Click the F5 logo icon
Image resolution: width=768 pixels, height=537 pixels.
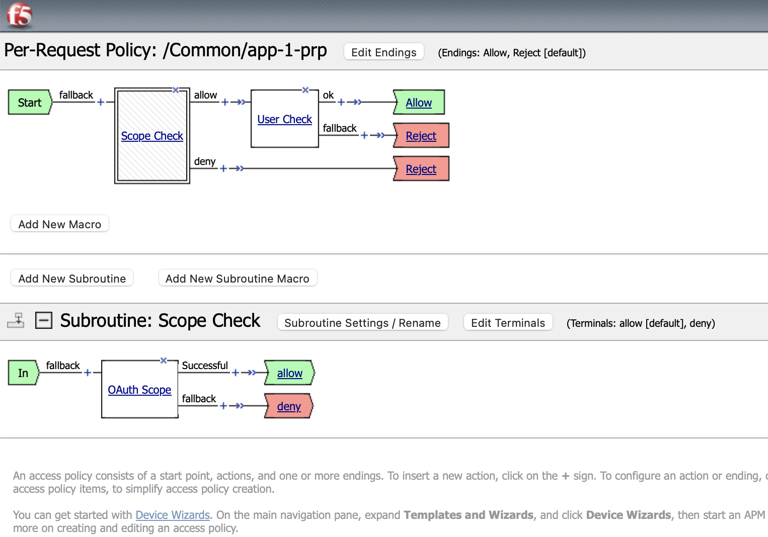point(19,15)
